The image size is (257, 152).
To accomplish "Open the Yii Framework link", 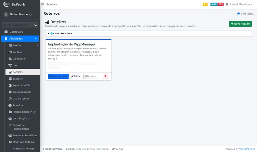I will click(x=247, y=149).
